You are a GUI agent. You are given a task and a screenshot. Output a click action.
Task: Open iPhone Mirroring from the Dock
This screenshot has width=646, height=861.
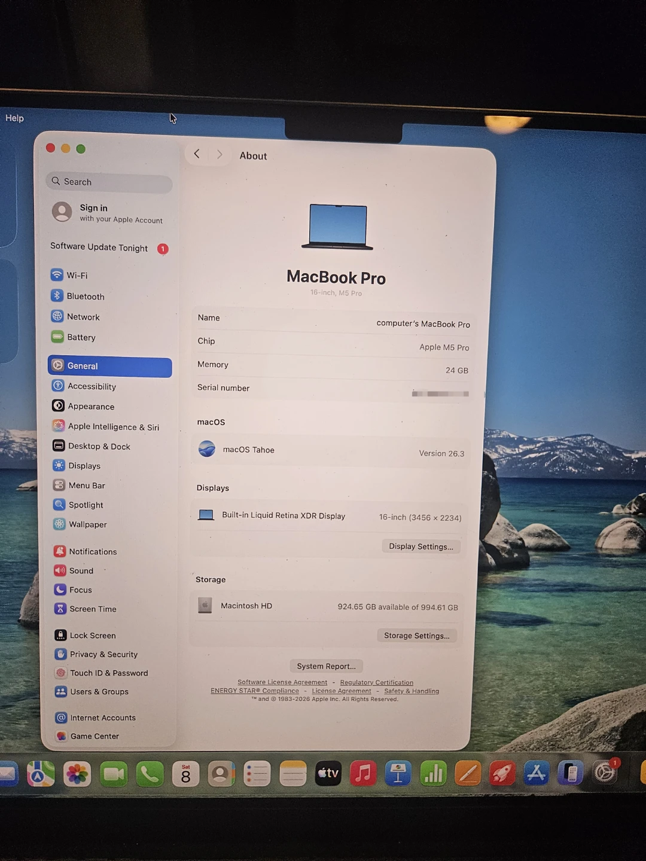[x=571, y=773]
